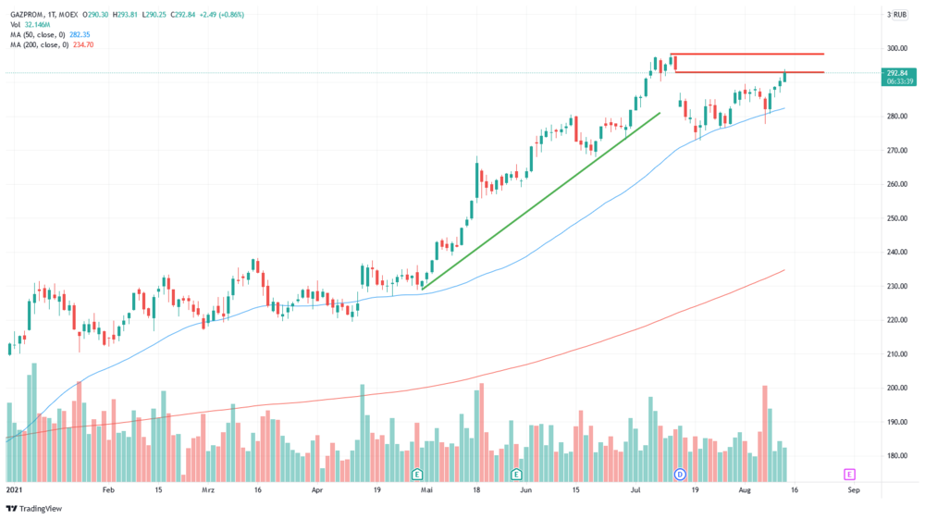Click the TradingView logo
The image size is (925, 519).
pos(34,509)
